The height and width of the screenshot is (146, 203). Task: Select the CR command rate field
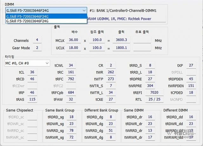pyautogui.click(x=111, y=65)
